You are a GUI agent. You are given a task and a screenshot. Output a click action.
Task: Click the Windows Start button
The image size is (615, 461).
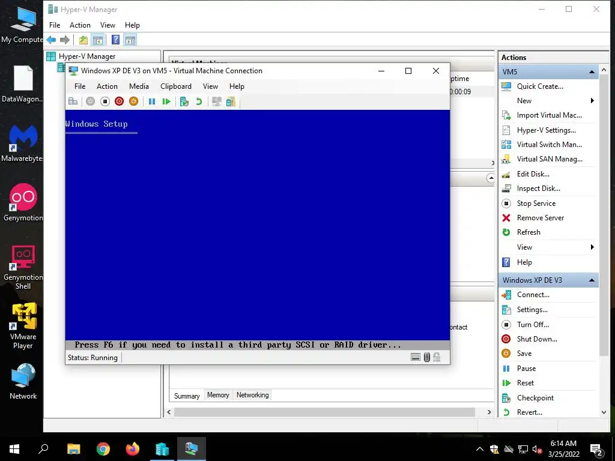point(14,449)
